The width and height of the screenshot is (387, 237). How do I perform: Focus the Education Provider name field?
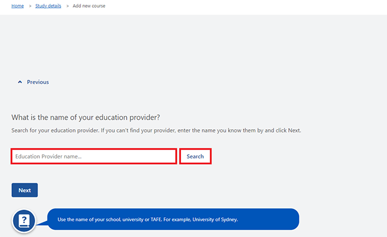point(94,156)
